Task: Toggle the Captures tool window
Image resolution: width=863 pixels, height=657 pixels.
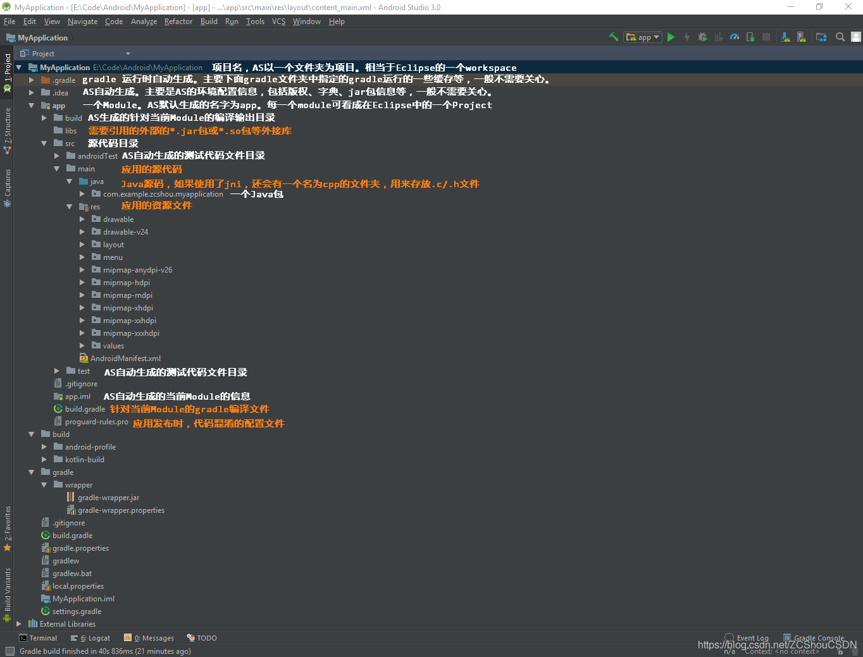Action: (7, 188)
